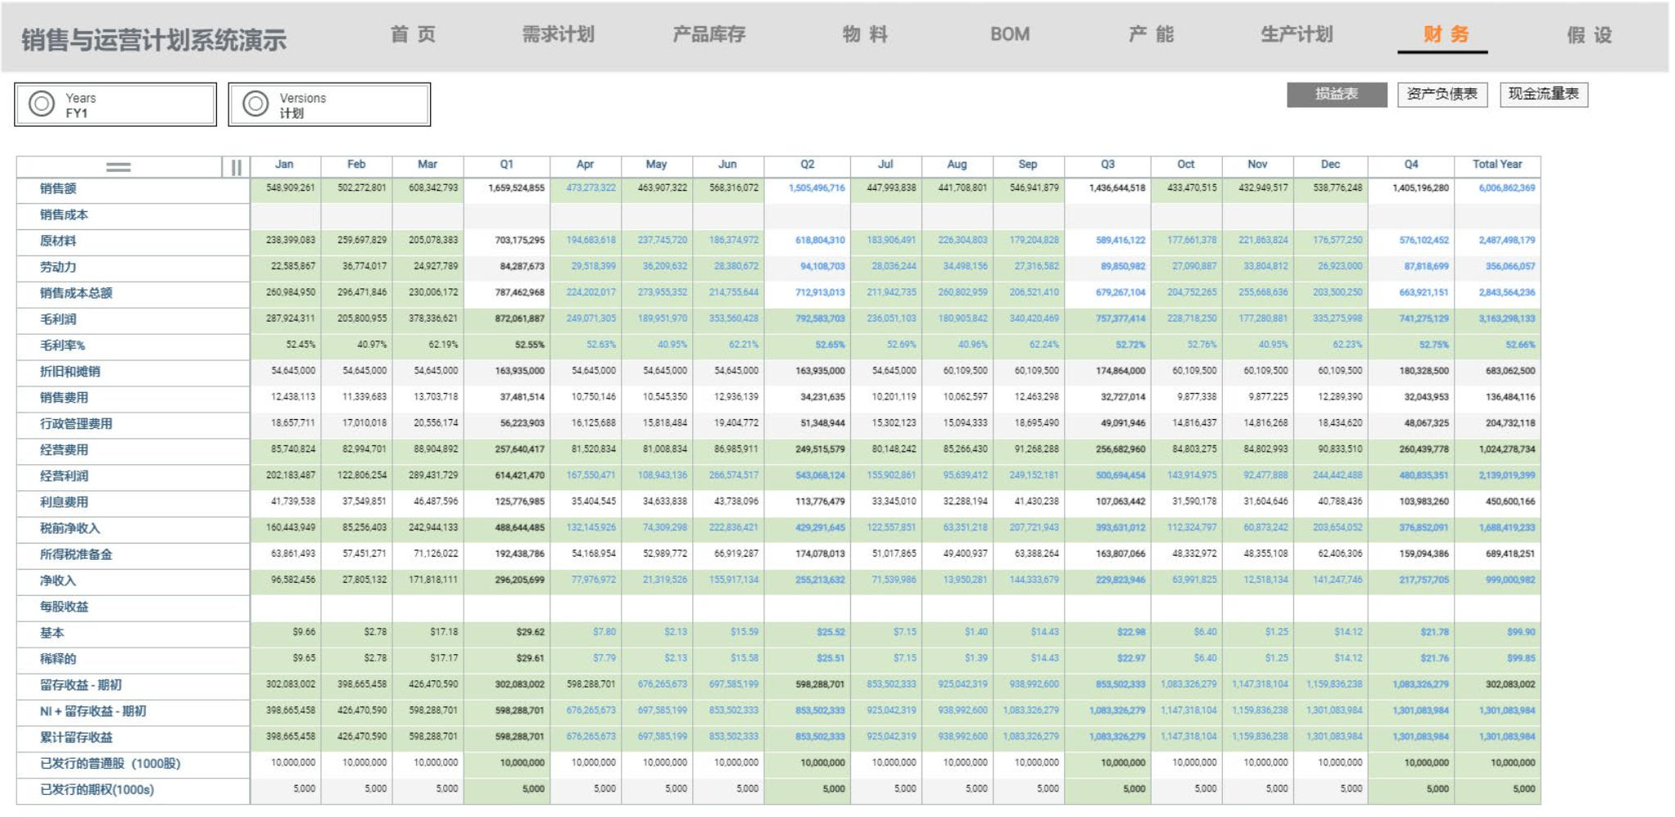The height and width of the screenshot is (817, 1675).
Task: Switch to the 首页 tab
Action: click(413, 34)
